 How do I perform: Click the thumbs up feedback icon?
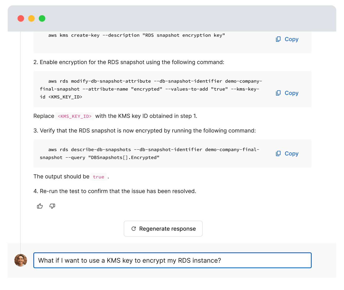point(40,206)
